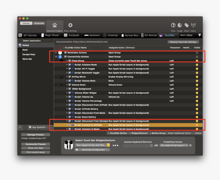
Task: Toggle visibility of Reminders Actions
Action: click(197, 53)
